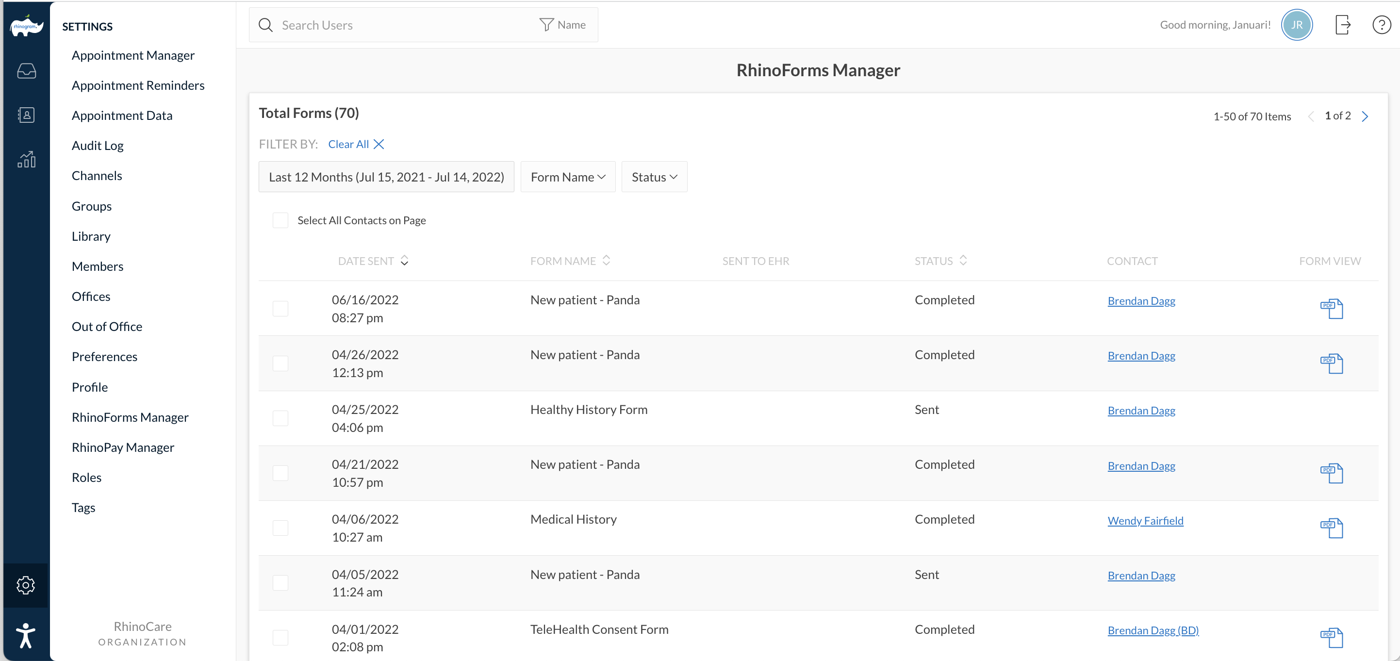The height and width of the screenshot is (661, 1400).
Task: Check Select All Contacts on Page
Action: (x=280, y=220)
